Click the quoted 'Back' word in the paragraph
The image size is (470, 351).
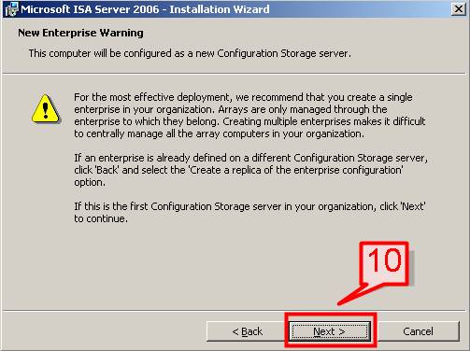pyautogui.click(x=107, y=170)
